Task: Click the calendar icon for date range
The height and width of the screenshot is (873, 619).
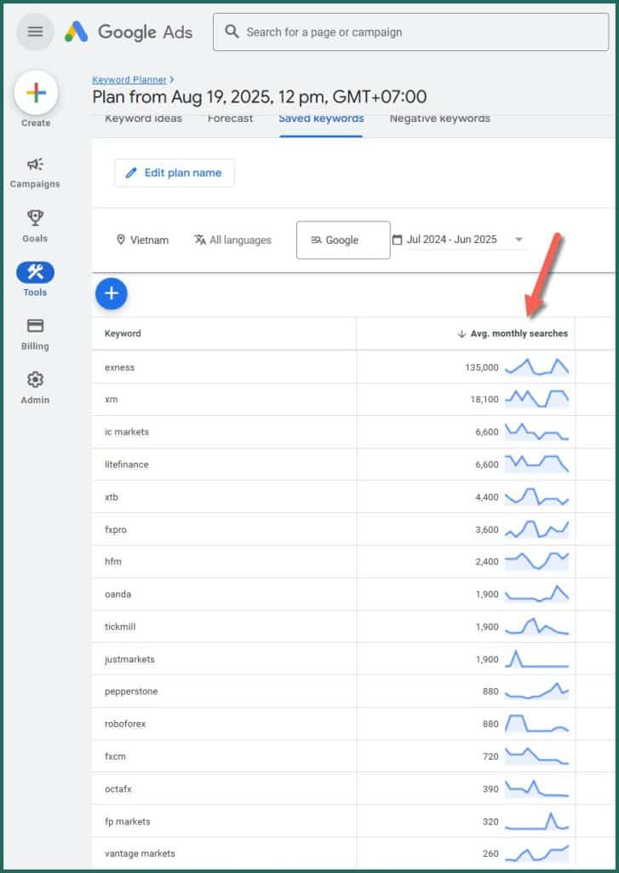Action: pos(397,240)
